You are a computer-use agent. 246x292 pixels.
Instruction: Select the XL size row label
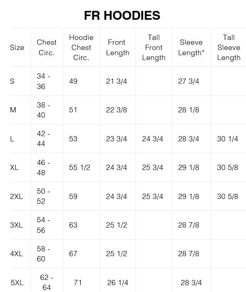14,168
